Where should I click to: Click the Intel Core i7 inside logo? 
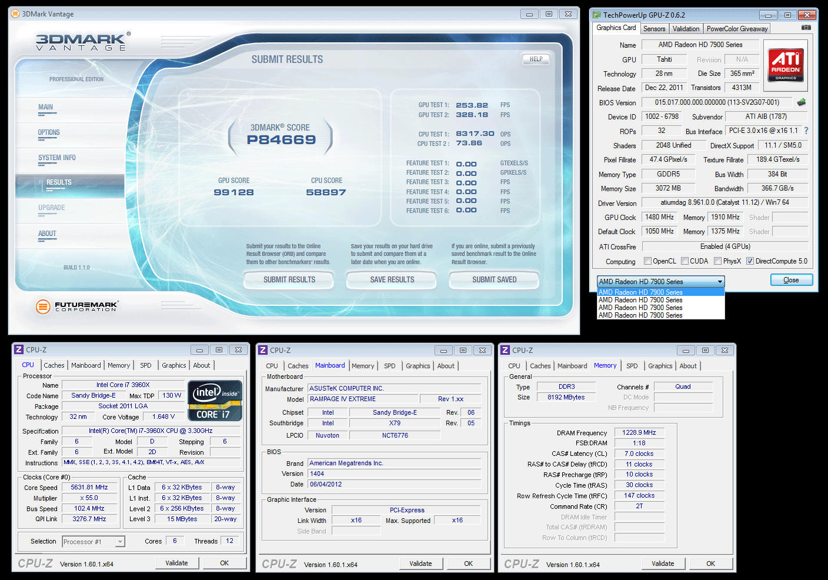(x=215, y=401)
